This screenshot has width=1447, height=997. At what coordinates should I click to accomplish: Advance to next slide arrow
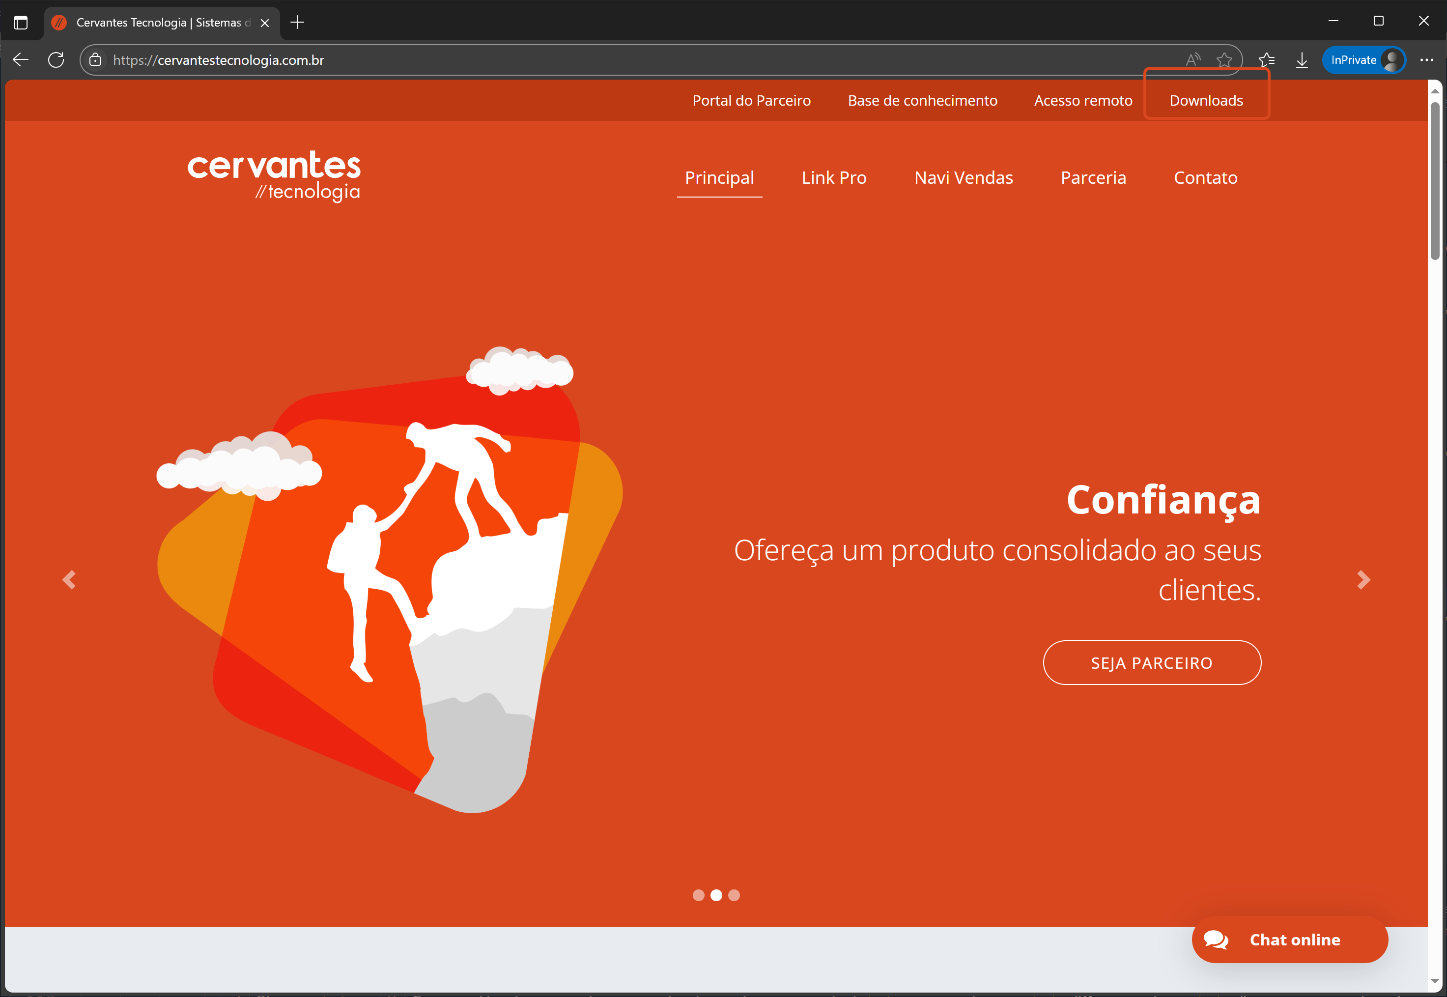[x=1363, y=580]
